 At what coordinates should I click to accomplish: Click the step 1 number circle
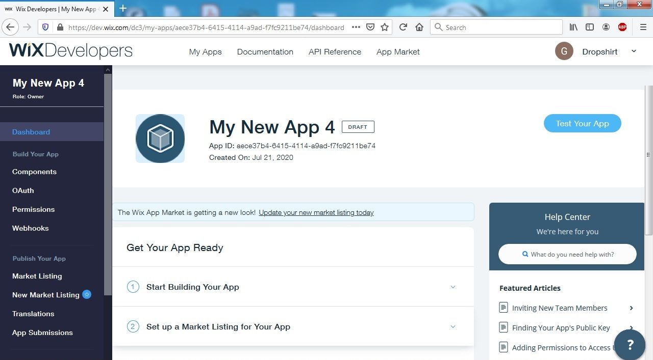tap(133, 287)
